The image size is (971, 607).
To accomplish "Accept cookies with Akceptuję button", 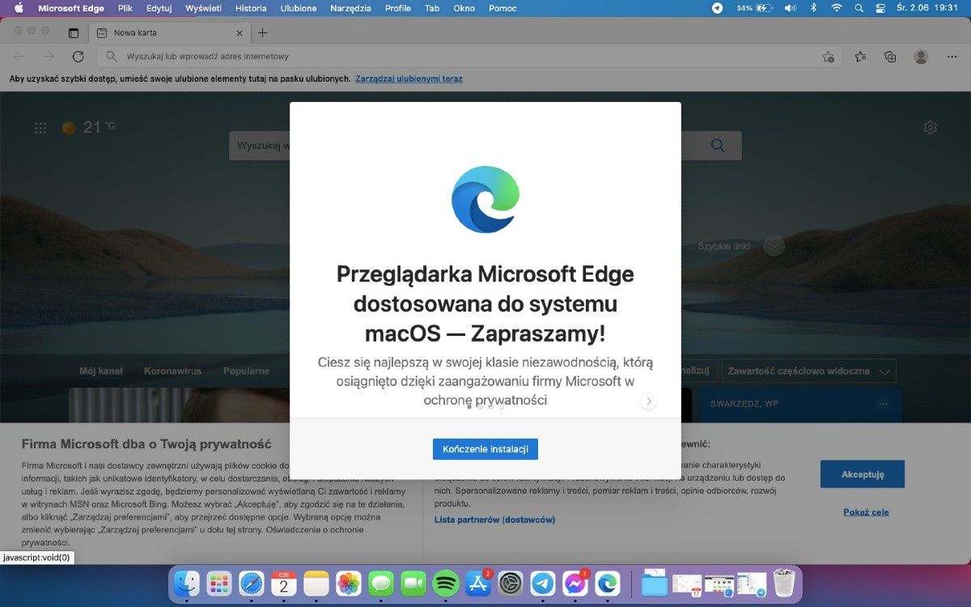I will pyautogui.click(x=862, y=474).
